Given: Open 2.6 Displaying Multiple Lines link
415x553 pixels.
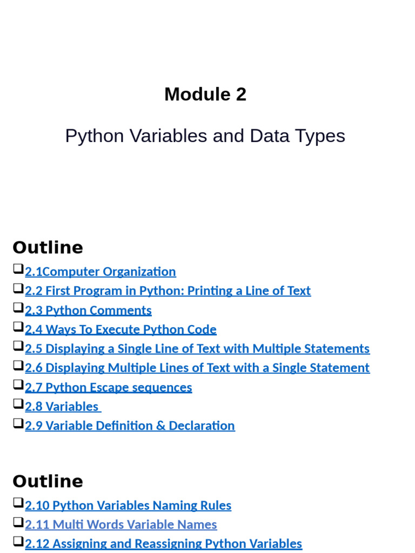Looking at the screenshot, I should click(197, 368).
